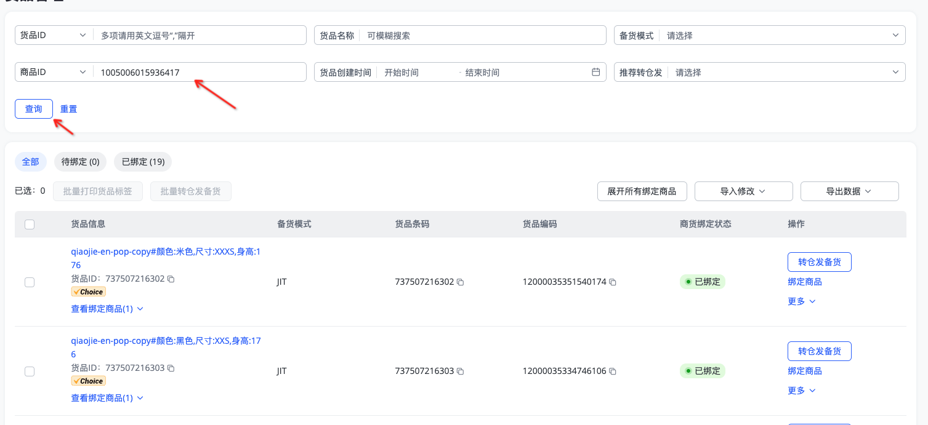928x425 pixels.
Task: Switch to the 待绑定 (0) tab
Action: (81, 162)
